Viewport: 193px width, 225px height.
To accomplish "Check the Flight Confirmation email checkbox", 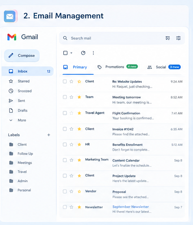I will click(x=65, y=113).
